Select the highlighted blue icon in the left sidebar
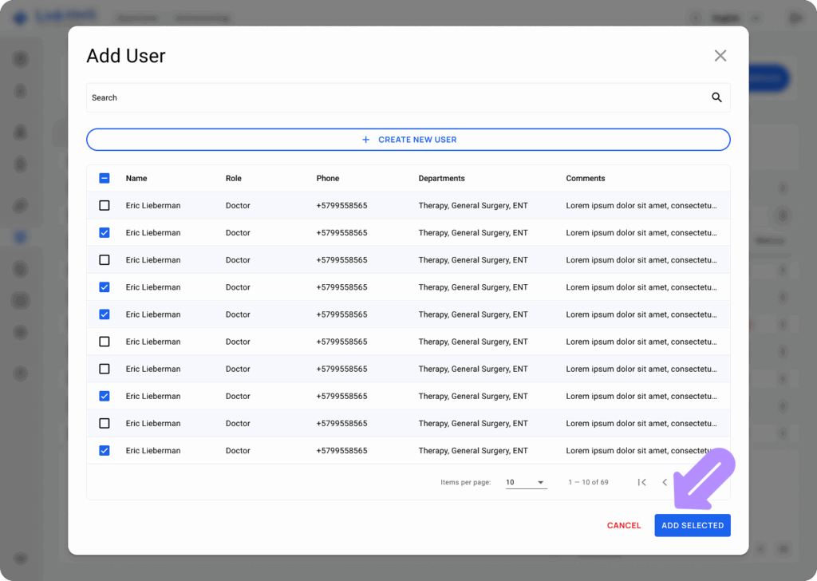Screen dimensions: 817x581 click(x=22, y=236)
